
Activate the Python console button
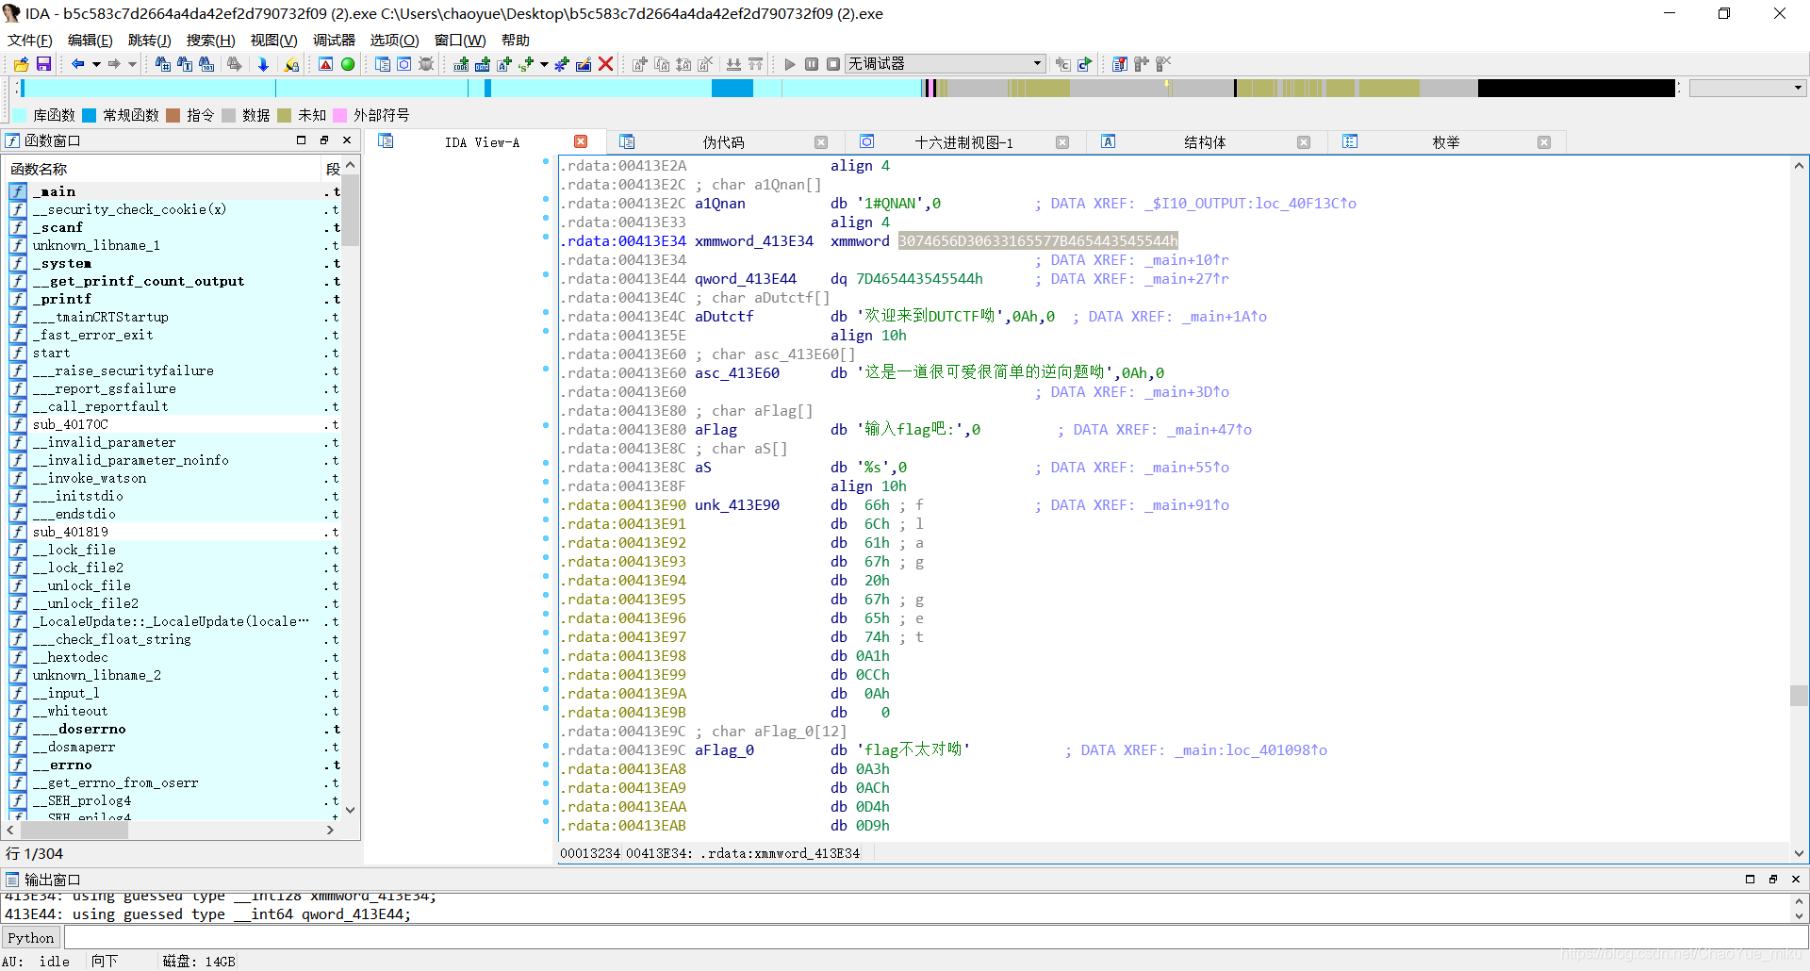click(x=31, y=937)
